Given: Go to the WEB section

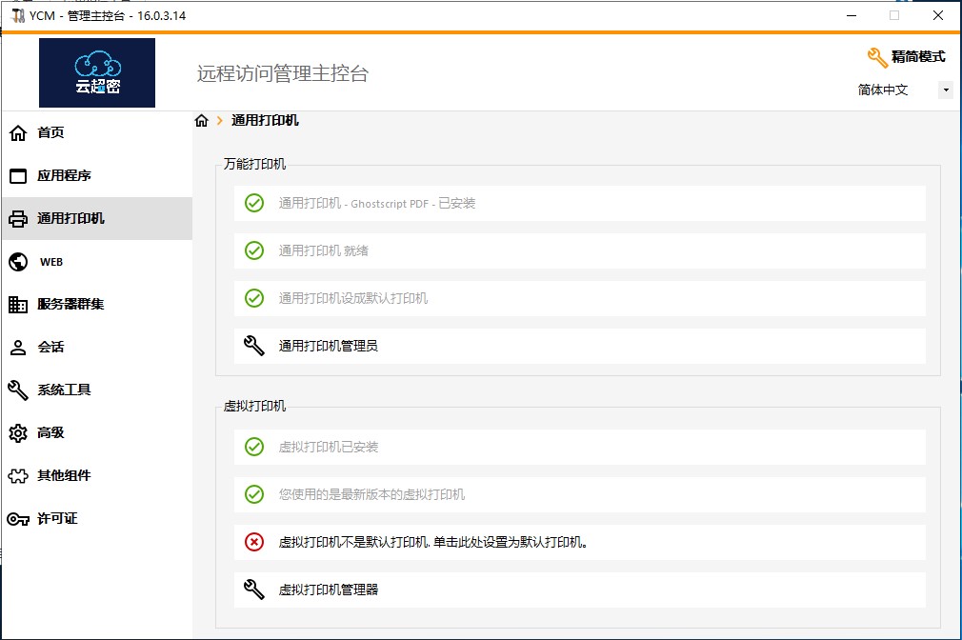Looking at the screenshot, I should [97, 261].
